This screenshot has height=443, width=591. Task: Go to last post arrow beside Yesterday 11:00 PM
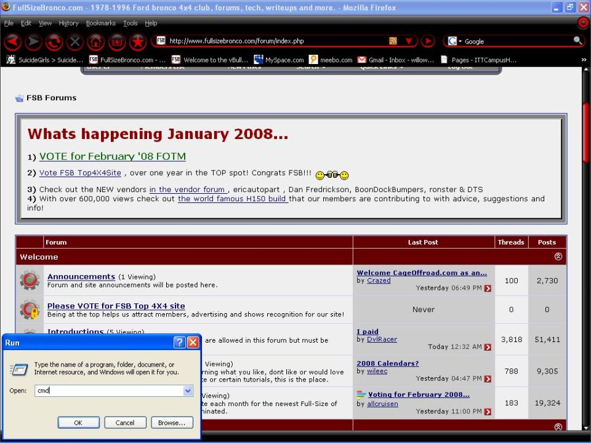click(488, 412)
